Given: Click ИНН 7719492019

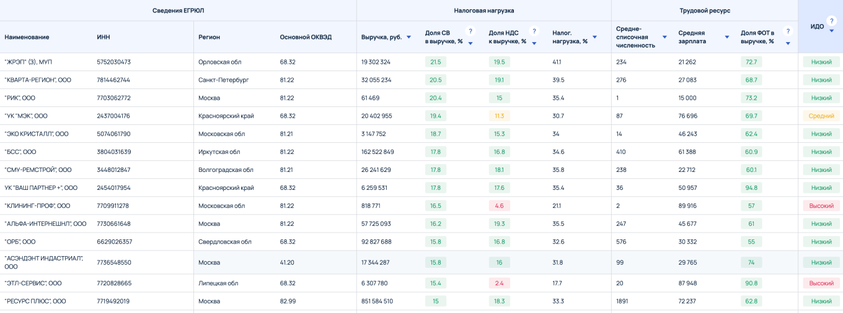Looking at the screenshot, I should 113,301.
